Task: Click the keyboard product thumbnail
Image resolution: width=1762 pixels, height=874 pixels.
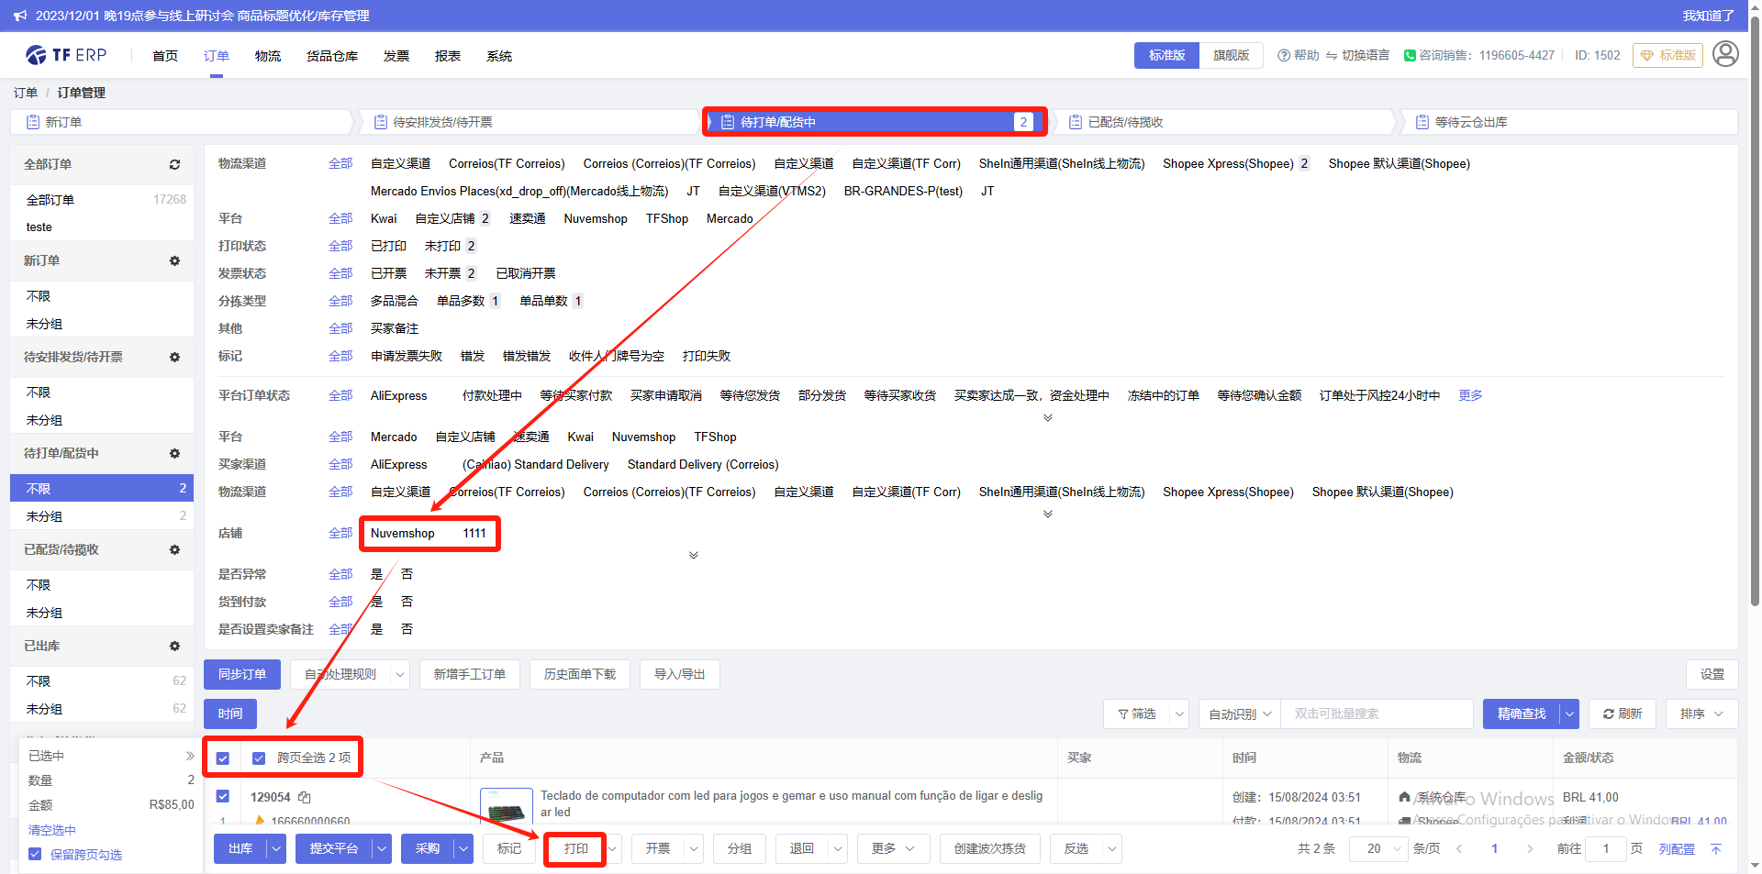Action: click(507, 806)
